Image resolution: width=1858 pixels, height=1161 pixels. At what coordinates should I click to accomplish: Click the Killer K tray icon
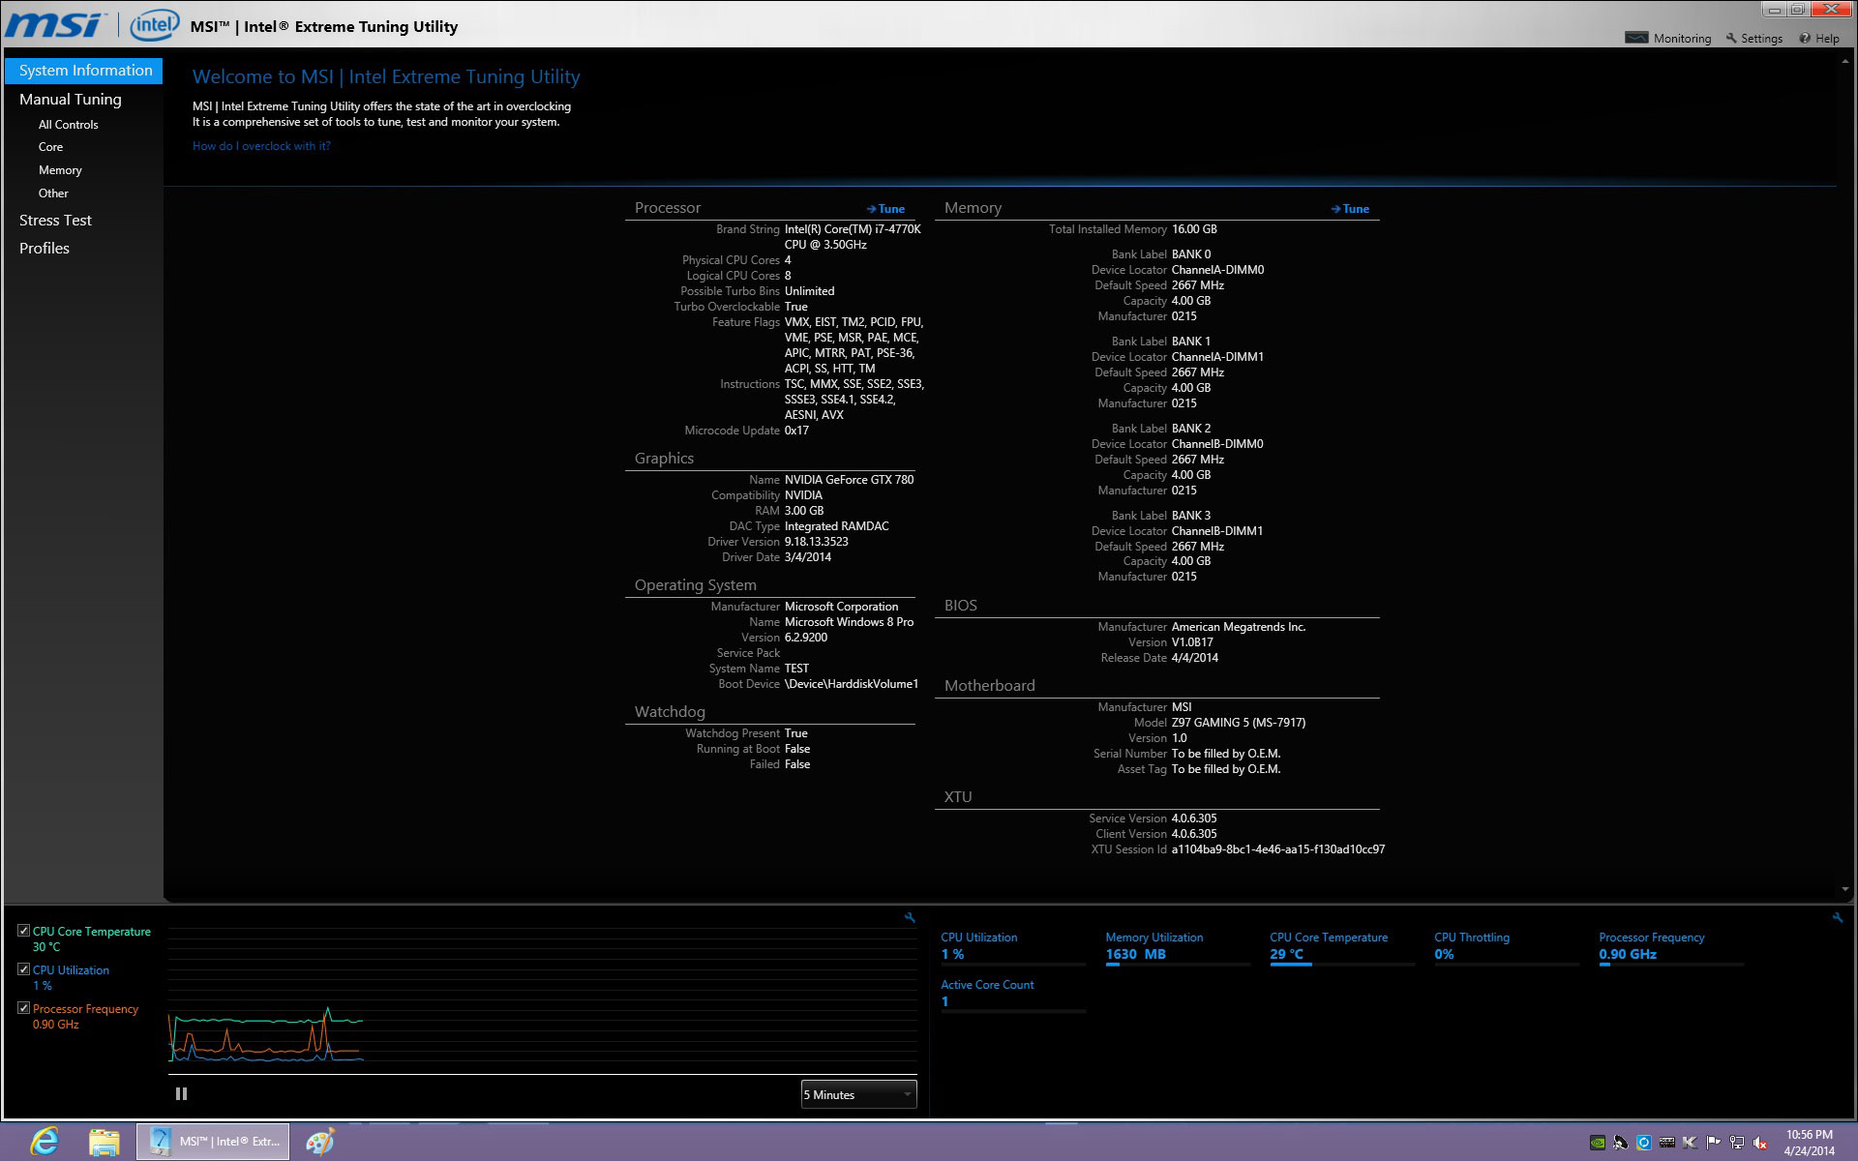pyautogui.click(x=1691, y=1143)
